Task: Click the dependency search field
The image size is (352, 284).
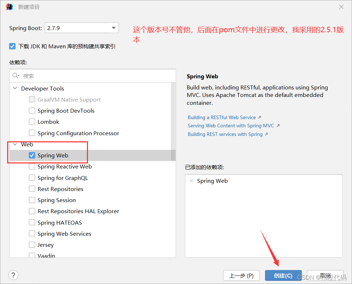Action: click(x=93, y=76)
